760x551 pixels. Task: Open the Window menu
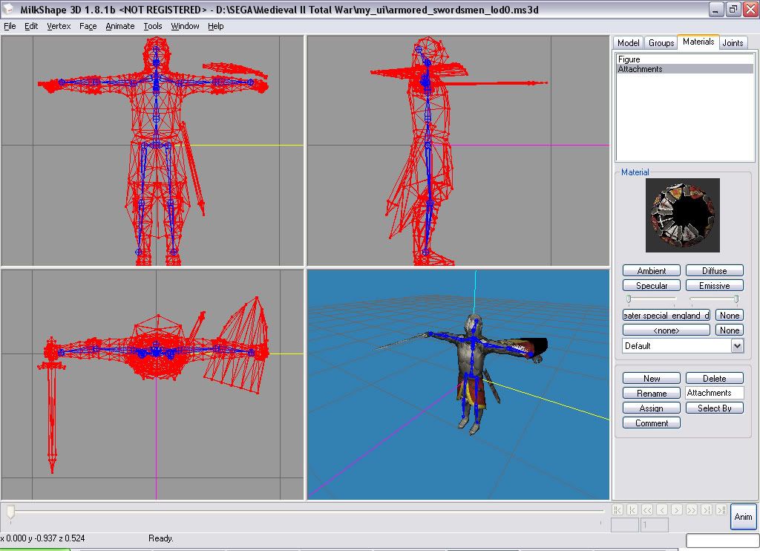click(185, 26)
